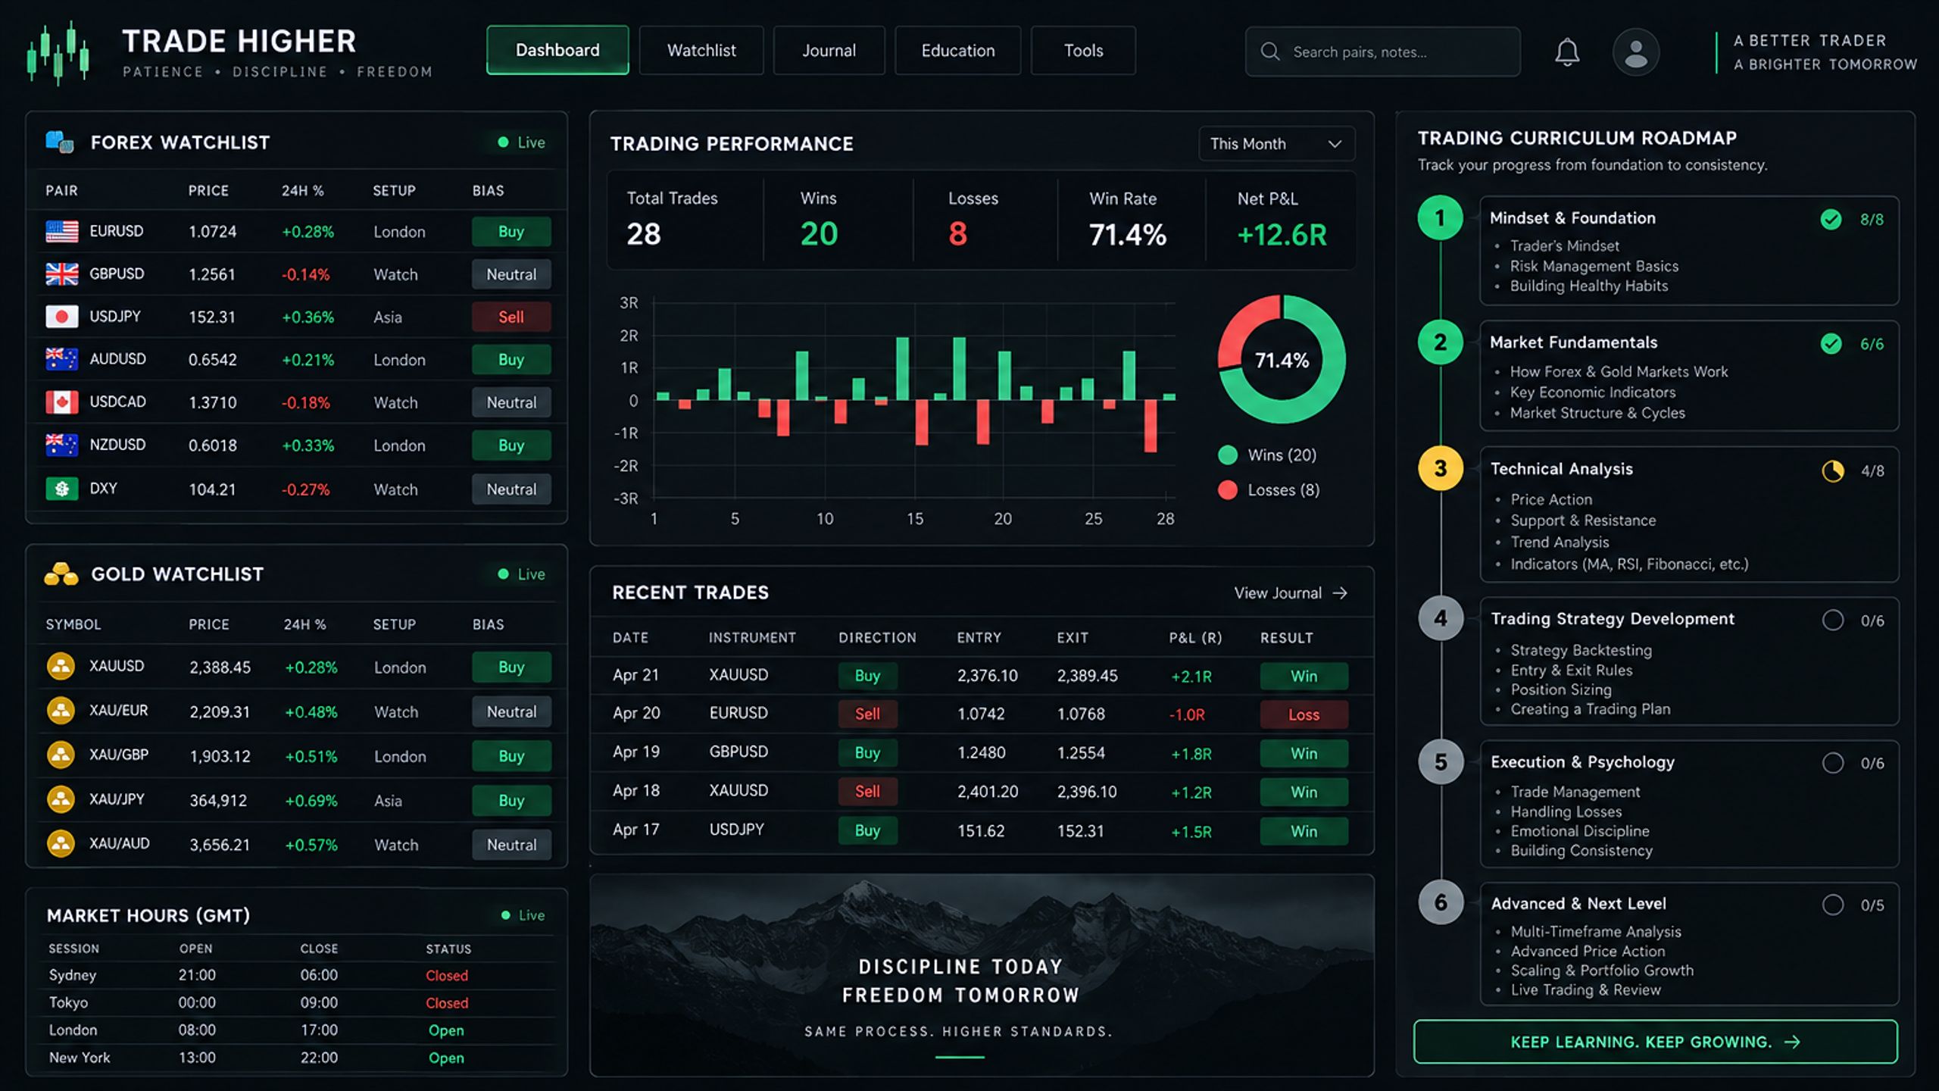This screenshot has width=1939, height=1091.
Task: Click the XAU/JPY gold coin icon
Action: tap(61, 799)
